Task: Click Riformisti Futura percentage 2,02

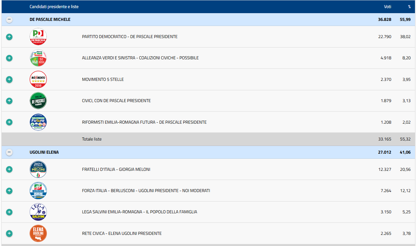Action: click(406, 122)
